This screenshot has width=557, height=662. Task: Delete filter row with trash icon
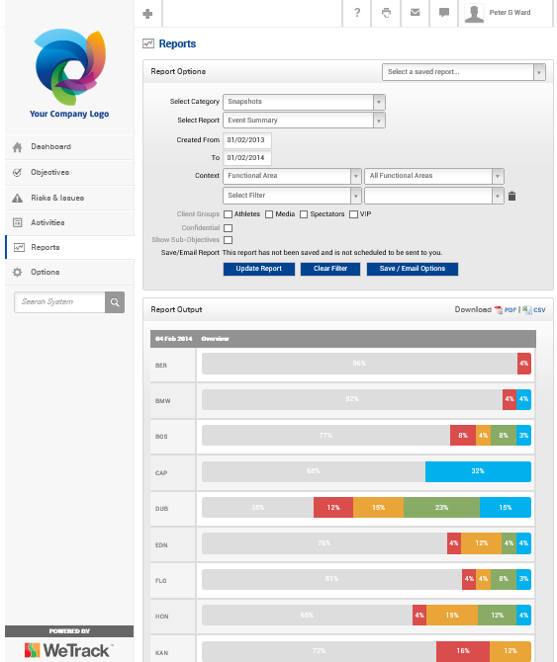511,196
